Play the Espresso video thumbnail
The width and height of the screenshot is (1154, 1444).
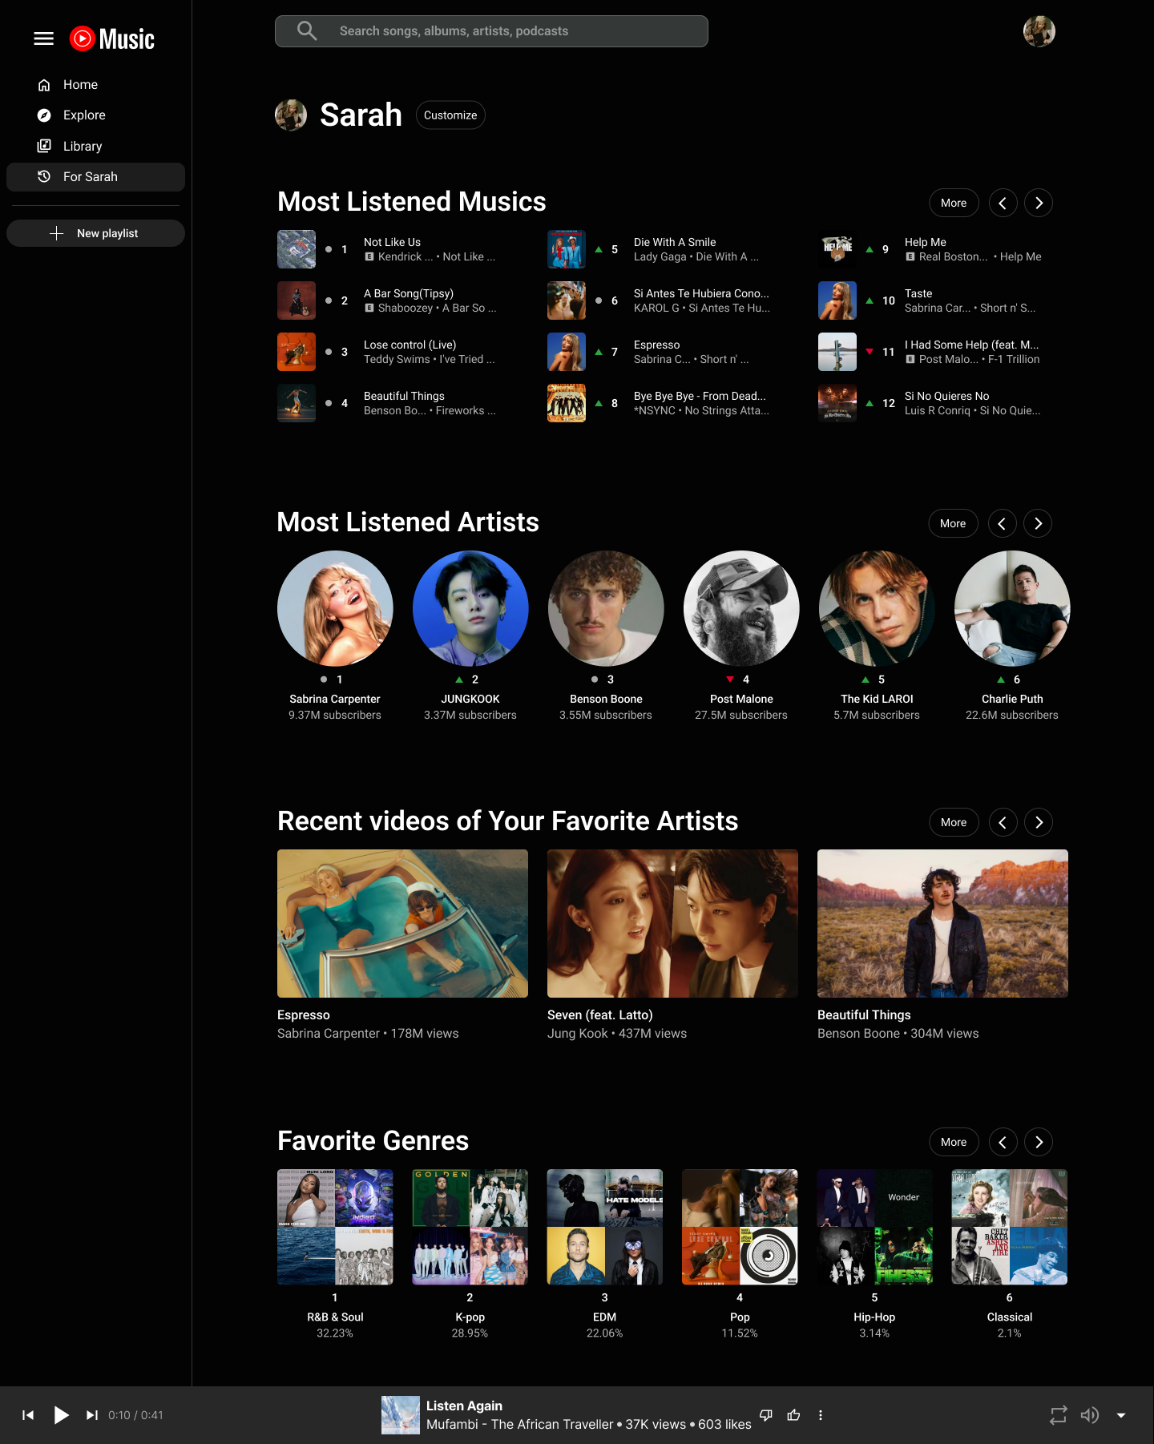402,923
